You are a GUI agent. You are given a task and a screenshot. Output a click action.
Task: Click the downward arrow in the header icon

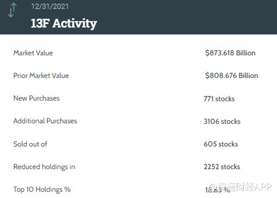tap(10, 12)
